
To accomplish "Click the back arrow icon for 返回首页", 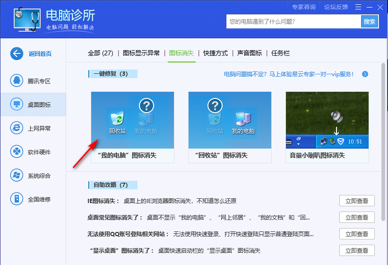I will (17, 53).
